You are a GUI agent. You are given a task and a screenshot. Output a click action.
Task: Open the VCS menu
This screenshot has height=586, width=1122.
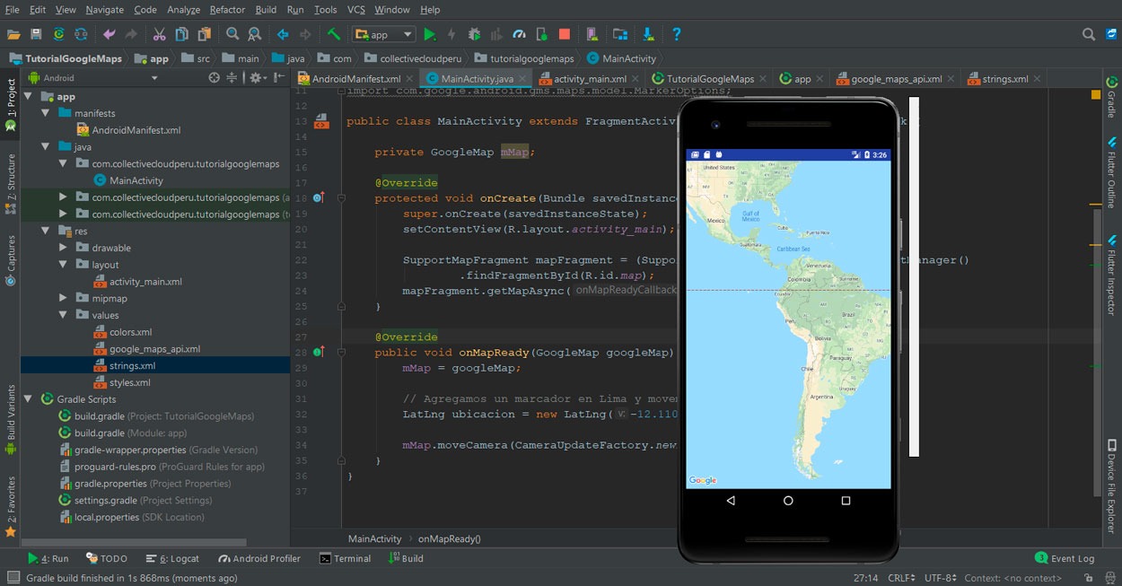355,9
